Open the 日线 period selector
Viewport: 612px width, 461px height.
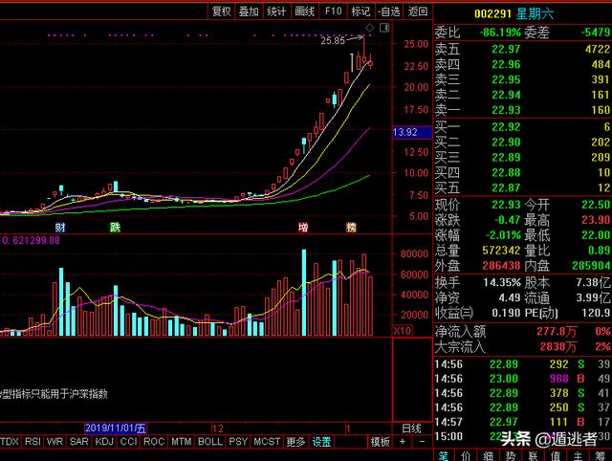point(411,428)
